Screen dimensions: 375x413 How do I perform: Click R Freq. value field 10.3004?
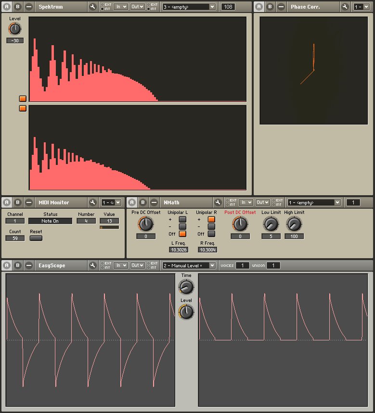(x=207, y=250)
